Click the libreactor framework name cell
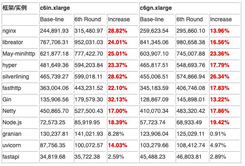 (13, 42)
